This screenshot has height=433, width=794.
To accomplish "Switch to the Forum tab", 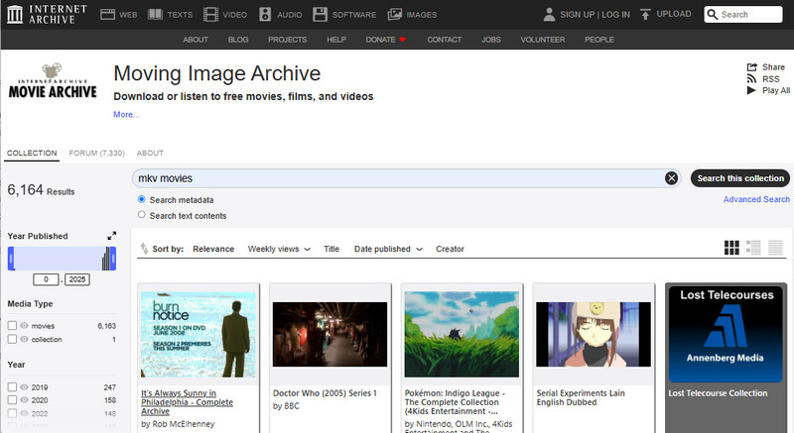I will point(96,154).
